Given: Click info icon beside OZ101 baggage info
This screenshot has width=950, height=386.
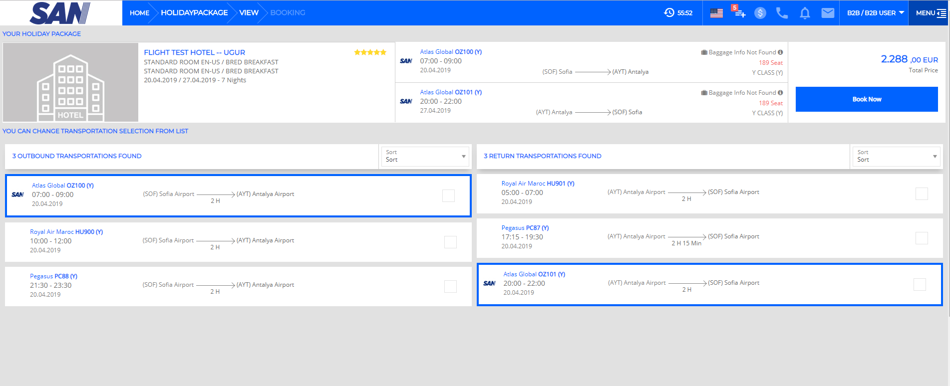Looking at the screenshot, I should (x=780, y=92).
